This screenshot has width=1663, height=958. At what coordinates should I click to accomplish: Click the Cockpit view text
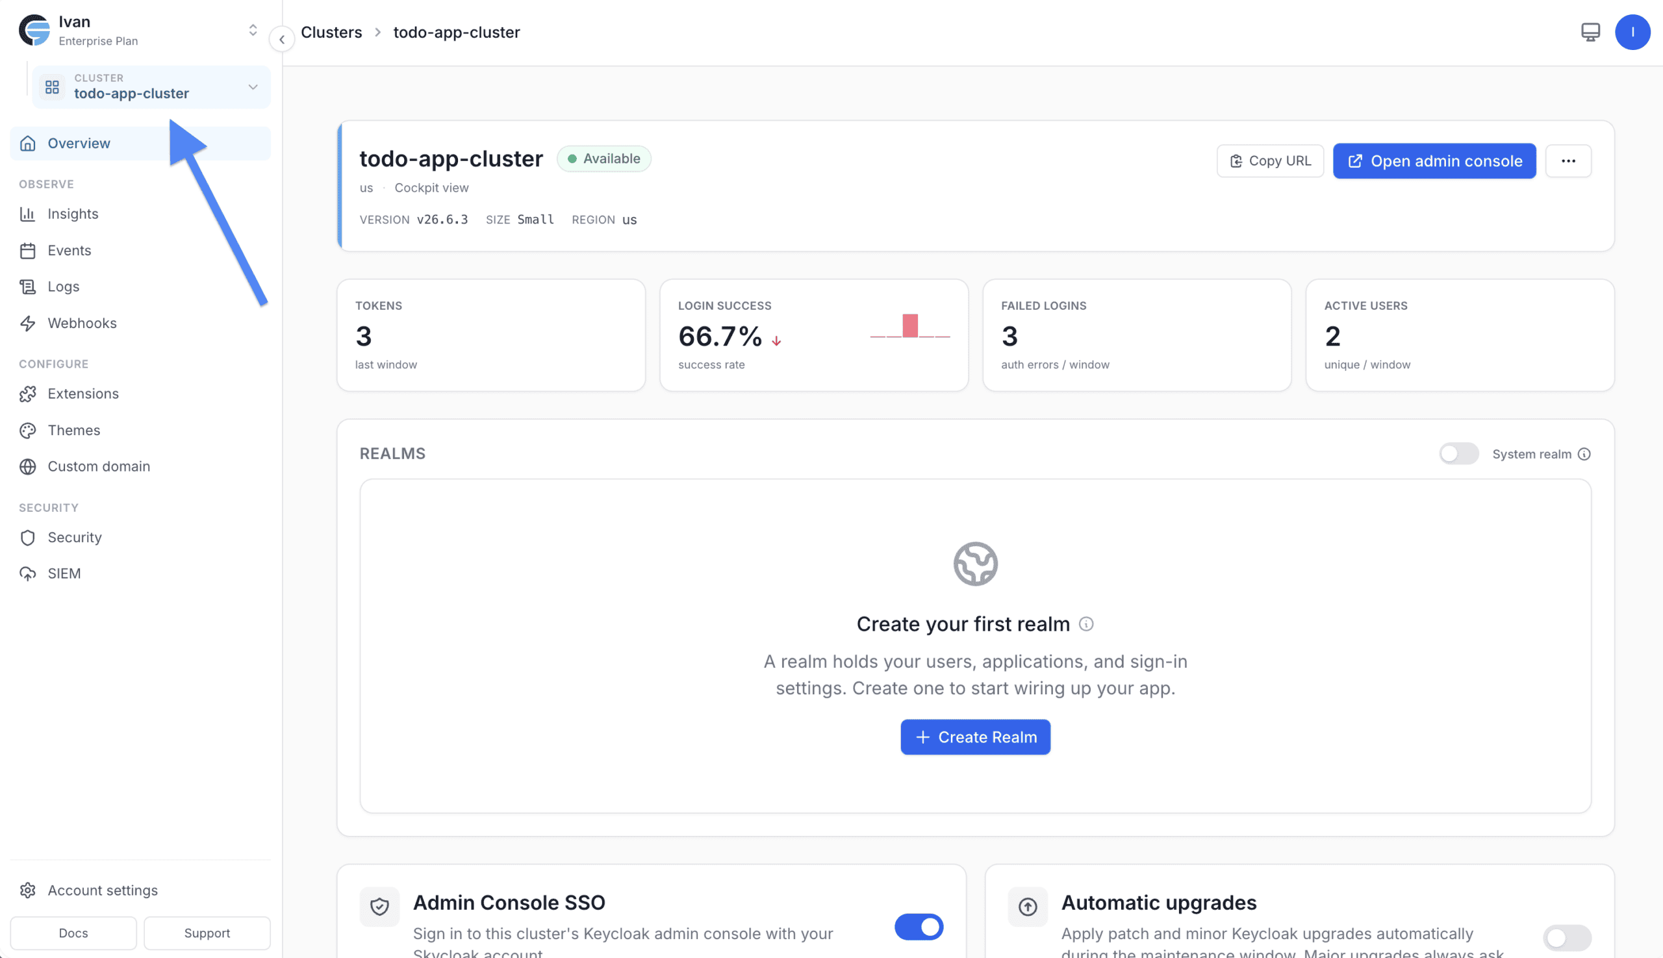(431, 188)
